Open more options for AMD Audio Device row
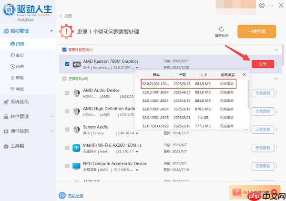This screenshot has width=286, height=201. coord(276,93)
